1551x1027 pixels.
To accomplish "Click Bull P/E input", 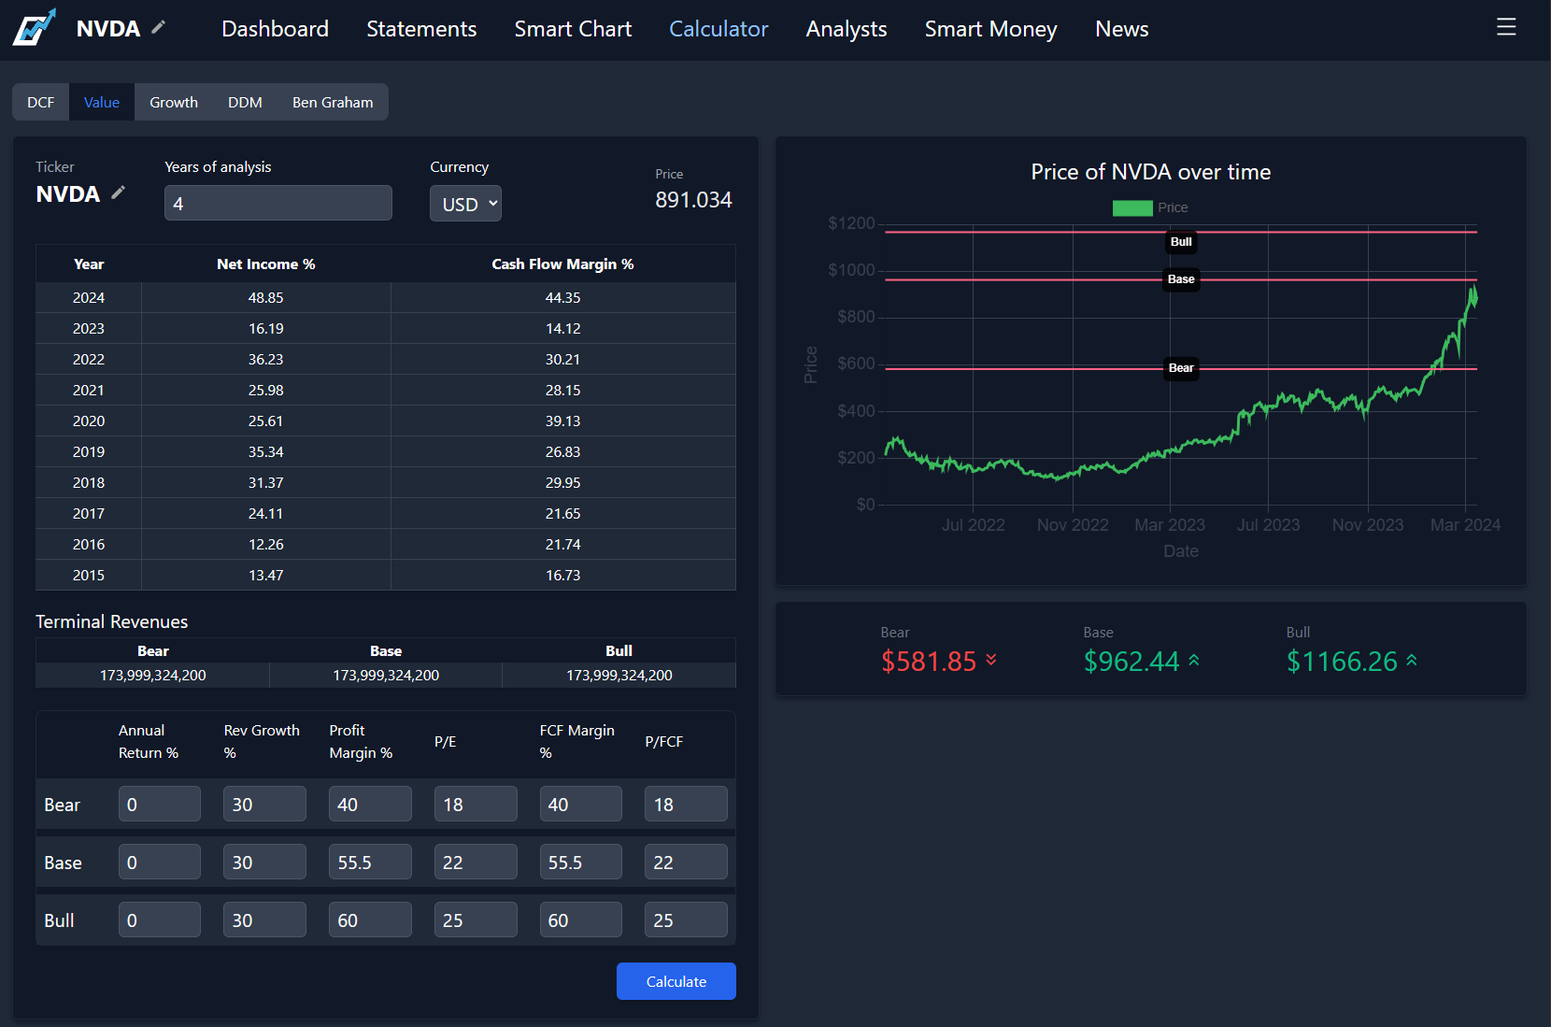I will [x=476, y=920].
